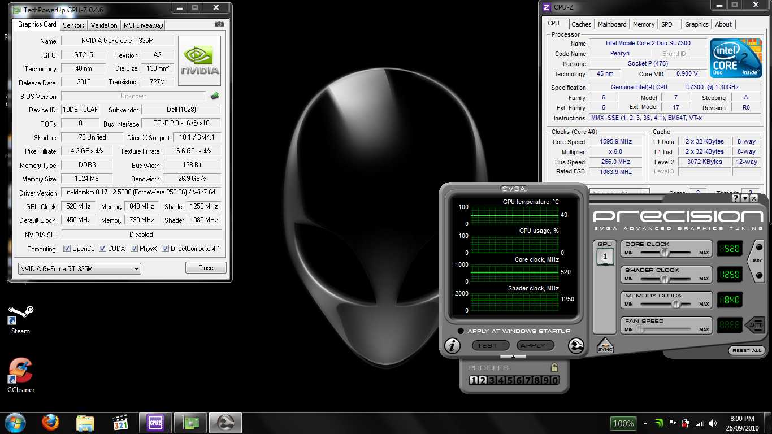
Task: Open the Memory tab in CPU-Z
Action: (644, 24)
